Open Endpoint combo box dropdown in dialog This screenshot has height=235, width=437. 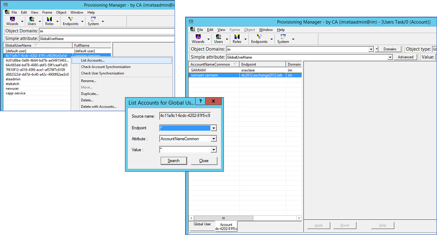coord(214,128)
